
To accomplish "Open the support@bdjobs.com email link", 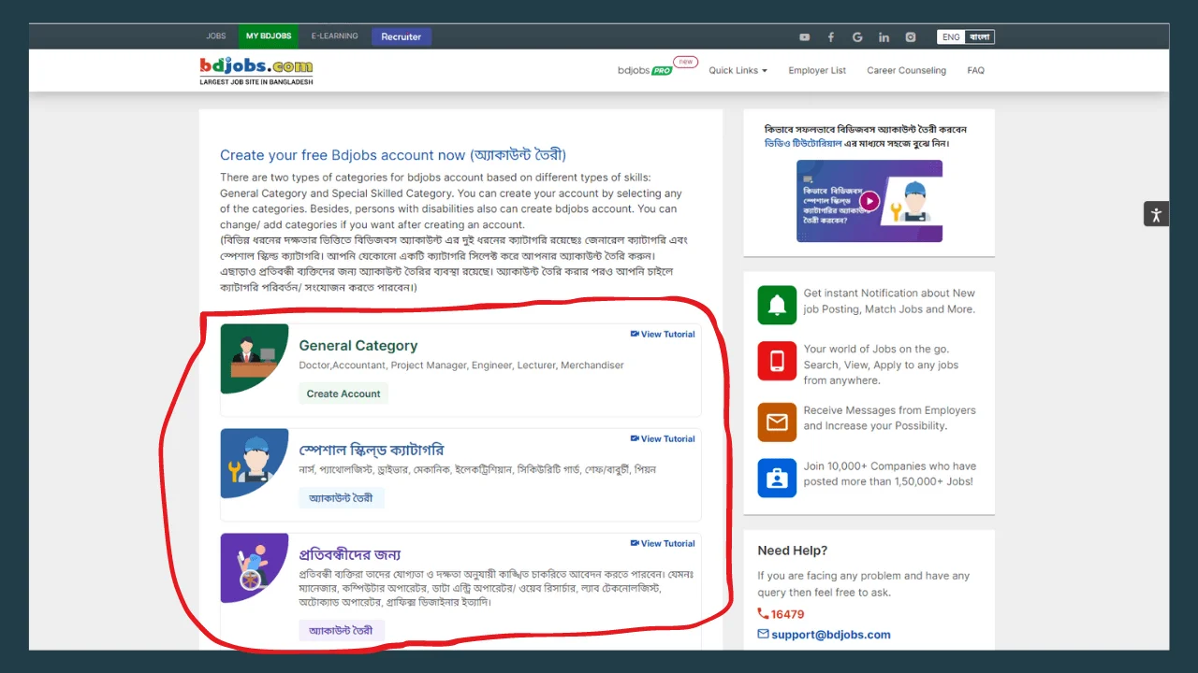I will pyautogui.click(x=830, y=634).
